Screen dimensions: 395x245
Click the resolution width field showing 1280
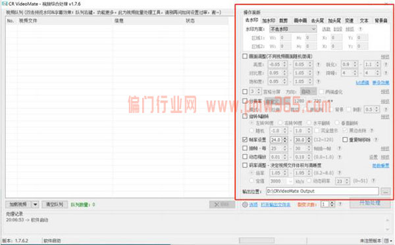pyautogui.click(x=300, y=101)
